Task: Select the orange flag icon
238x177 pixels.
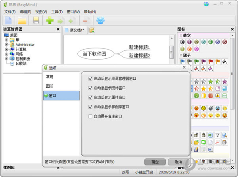Action: click(217, 62)
